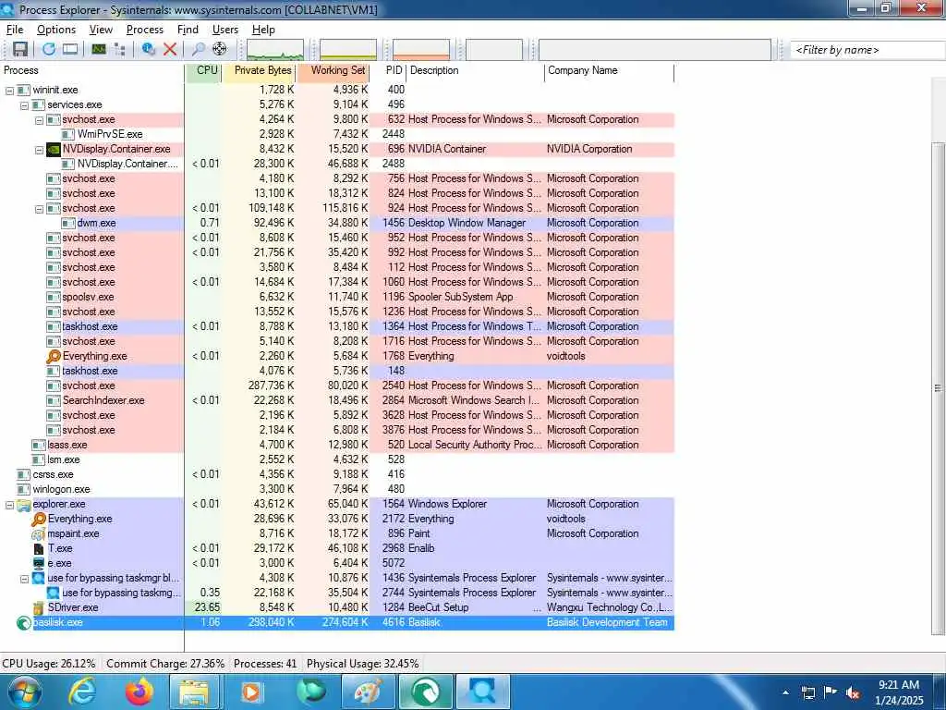The height and width of the screenshot is (710, 946).
Task: Click the magnifier icon of Everything.exe PID 1768
Action: [x=54, y=356]
